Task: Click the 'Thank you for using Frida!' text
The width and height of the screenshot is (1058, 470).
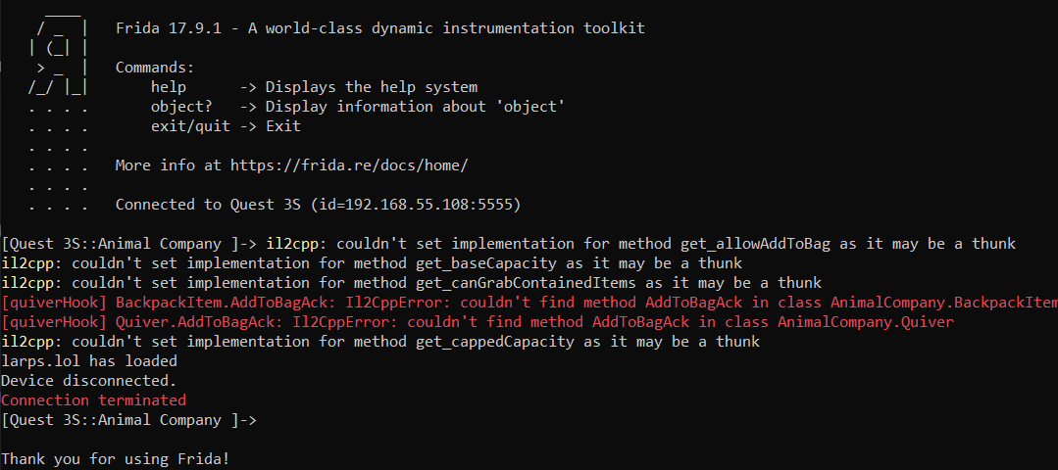Action: coord(116,460)
